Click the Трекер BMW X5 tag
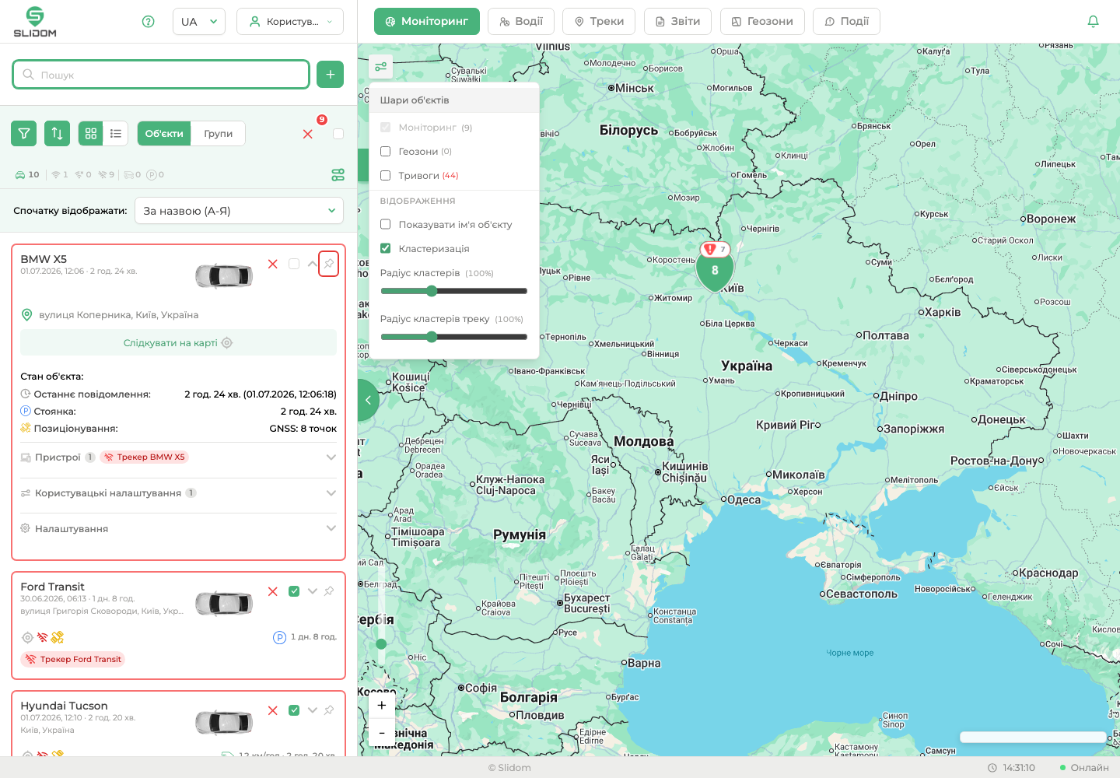Screen dimensions: 1120x778 [x=145, y=457]
